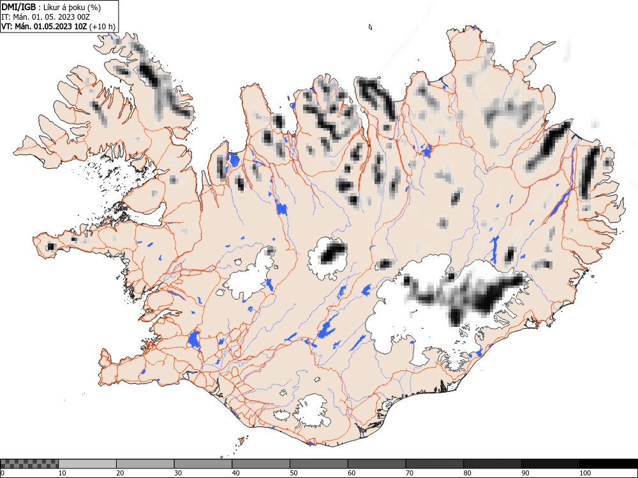Click the scale label '50'
This screenshot has width=638, height=478.
click(293, 473)
